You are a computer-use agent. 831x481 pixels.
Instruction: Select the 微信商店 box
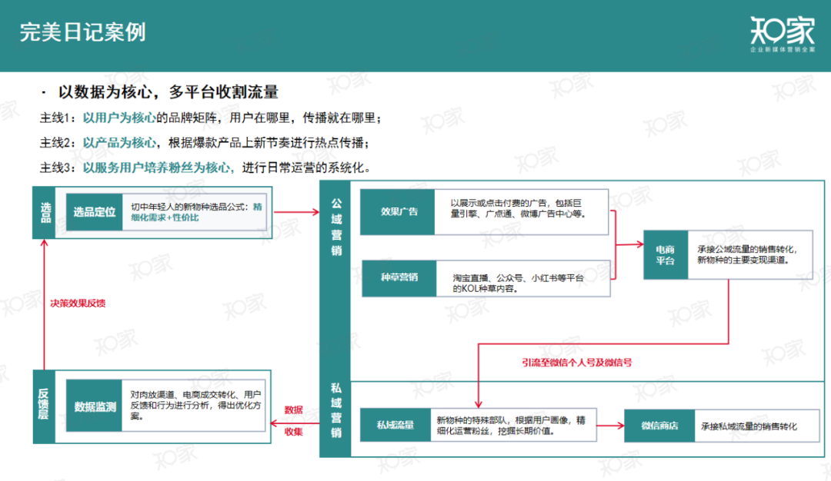[659, 426]
